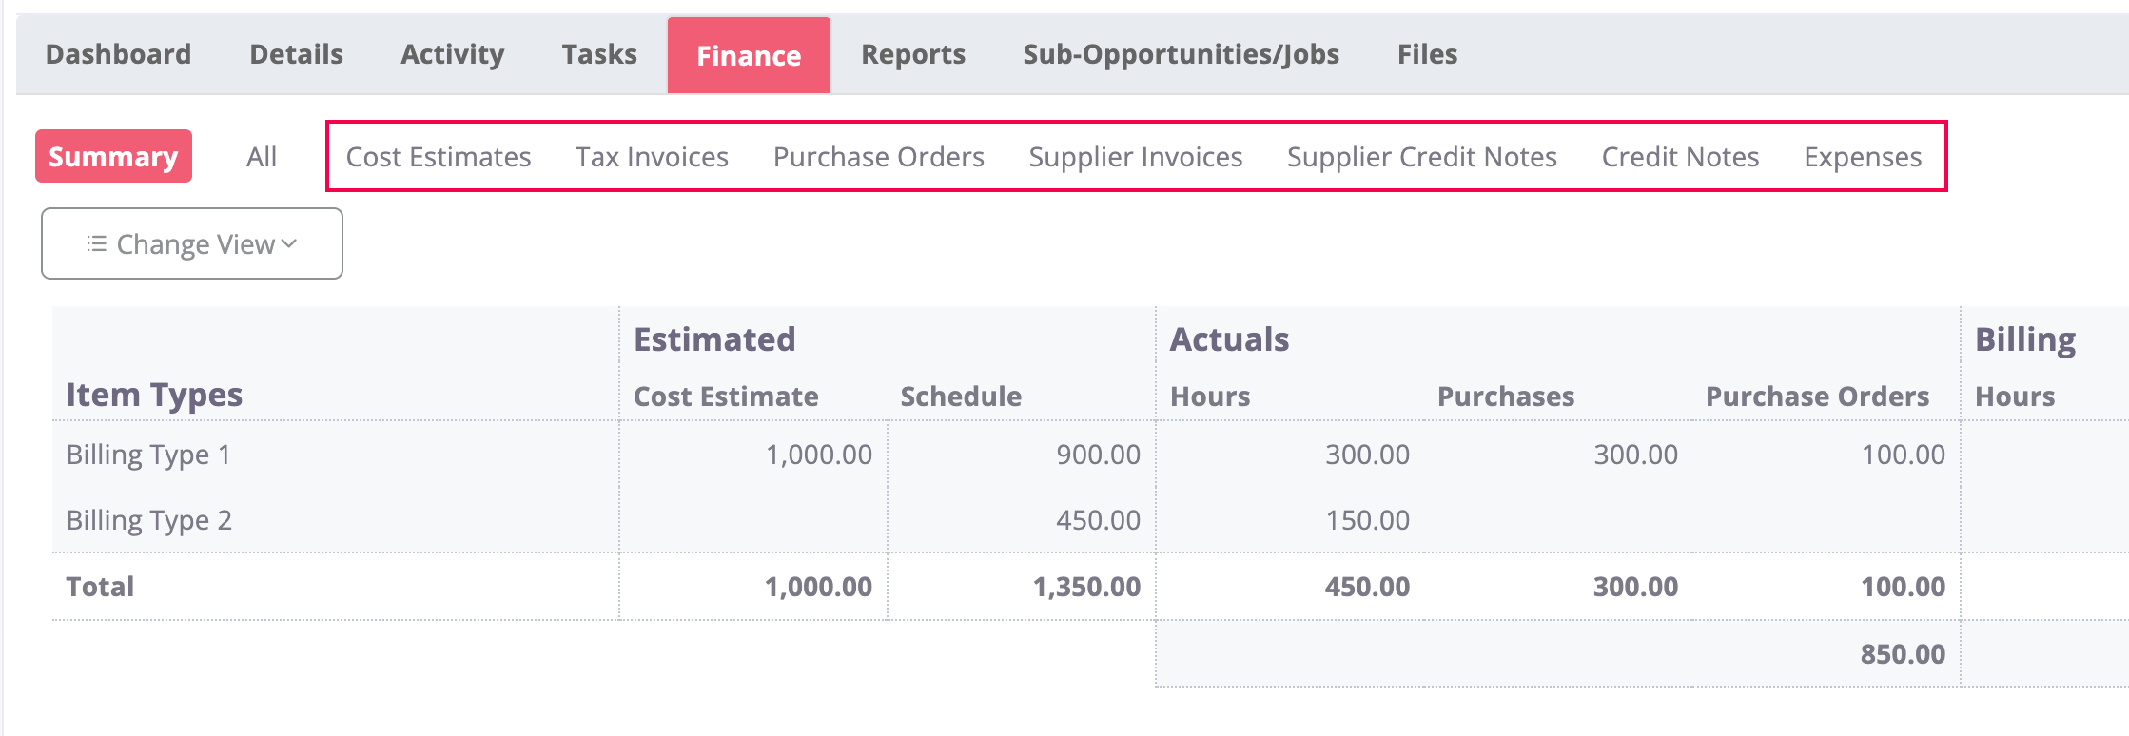The image size is (2129, 736).
Task: Select the Tasks tab
Action: [x=599, y=54]
